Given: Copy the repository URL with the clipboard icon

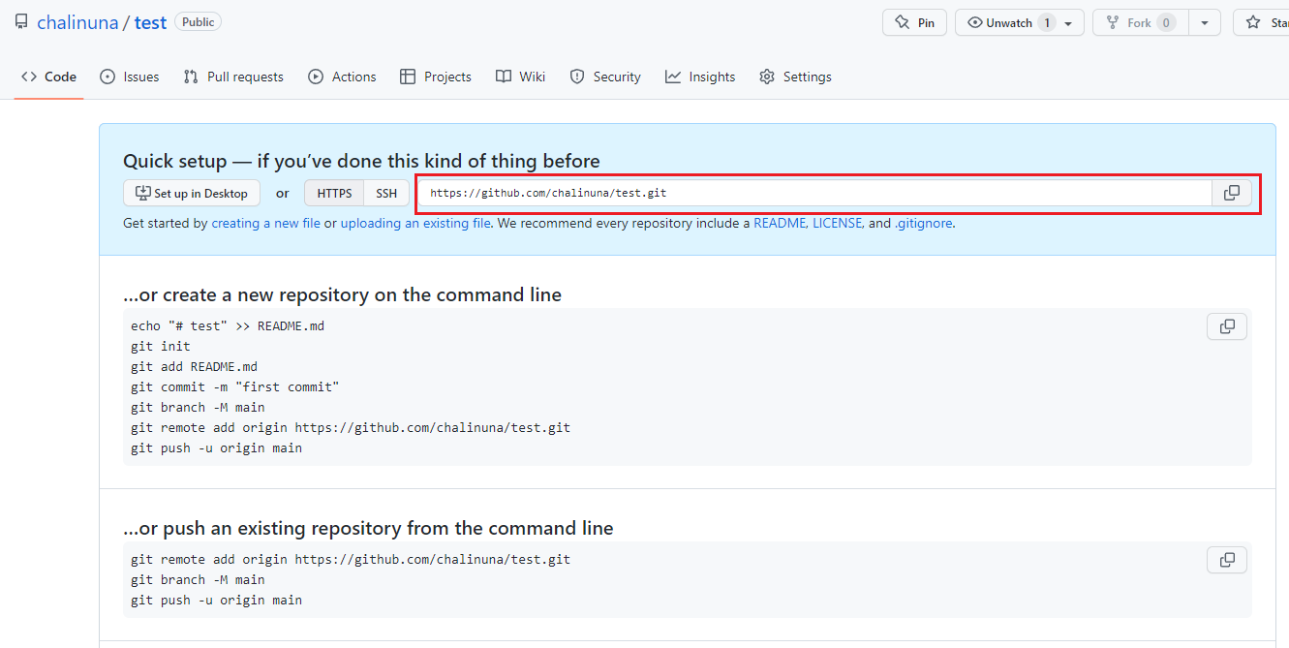Looking at the screenshot, I should (1231, 193).
